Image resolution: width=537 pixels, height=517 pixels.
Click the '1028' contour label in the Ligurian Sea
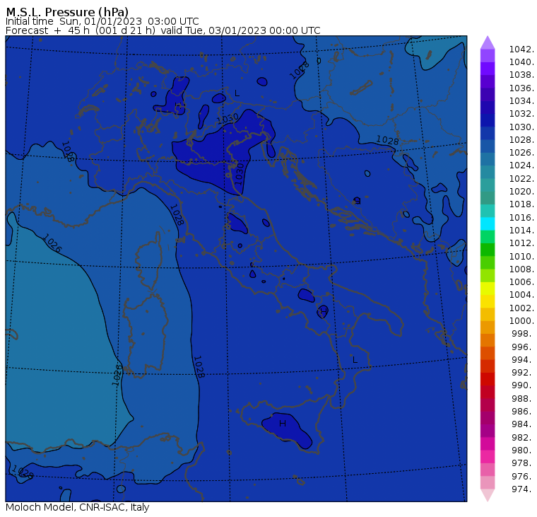pyautogui.click(x=177, y=214)
